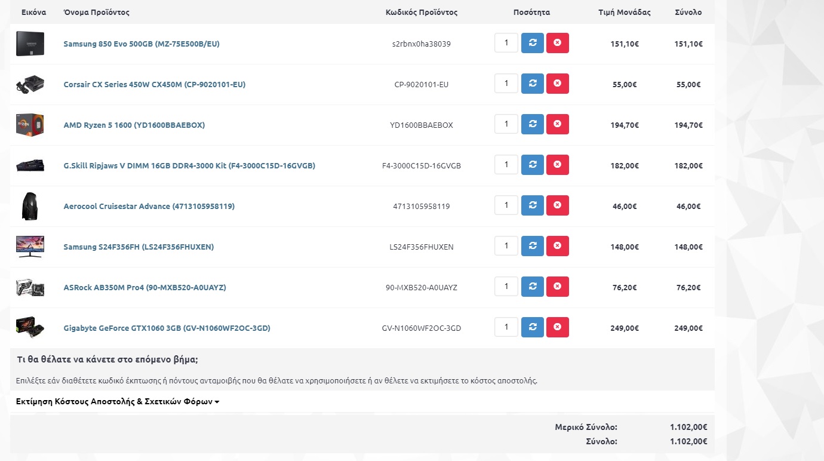This screenshot has width=824, height=461.
Task: Click the Κωδικός Προϊόντος column header
Action: pos(422,12)
